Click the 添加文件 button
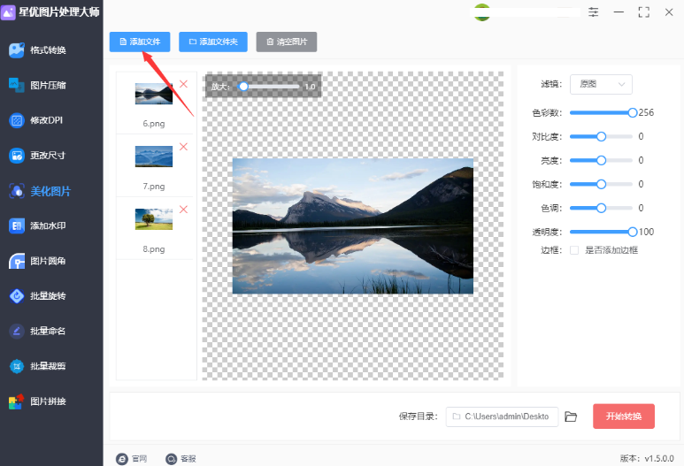Screen dimensions: 684x466 [x=140, y=42]
